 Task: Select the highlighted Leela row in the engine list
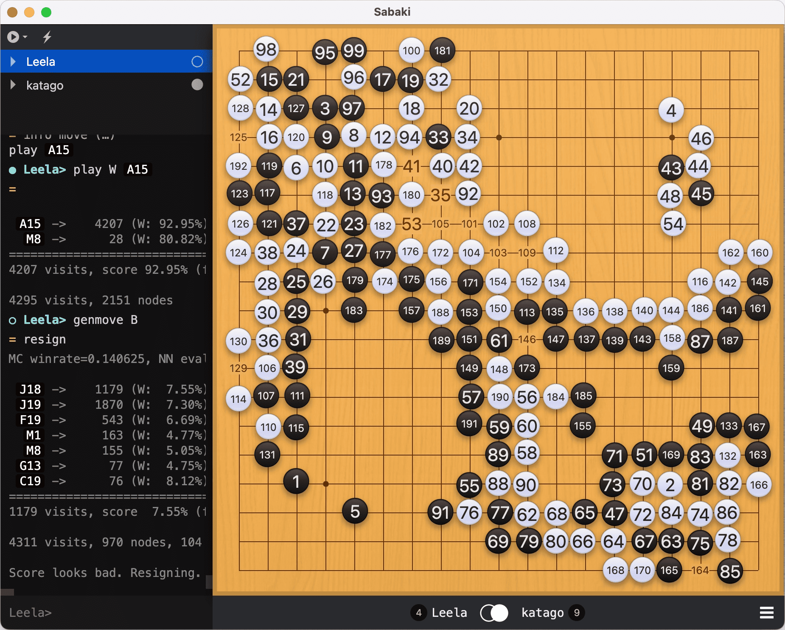pyautogui.click(x=106, y=62)
